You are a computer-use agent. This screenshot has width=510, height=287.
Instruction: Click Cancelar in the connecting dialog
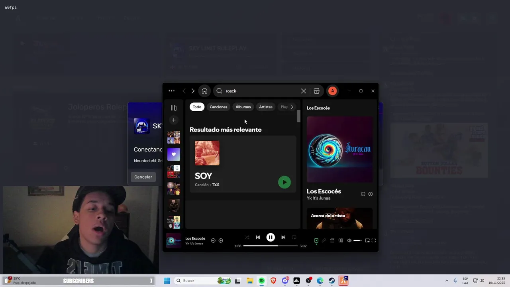click(143, 177)
